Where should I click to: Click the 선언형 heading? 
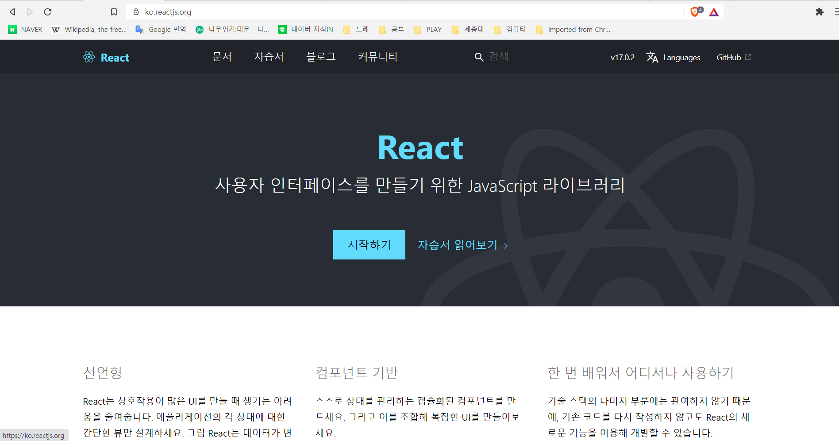tap(103, 373)
